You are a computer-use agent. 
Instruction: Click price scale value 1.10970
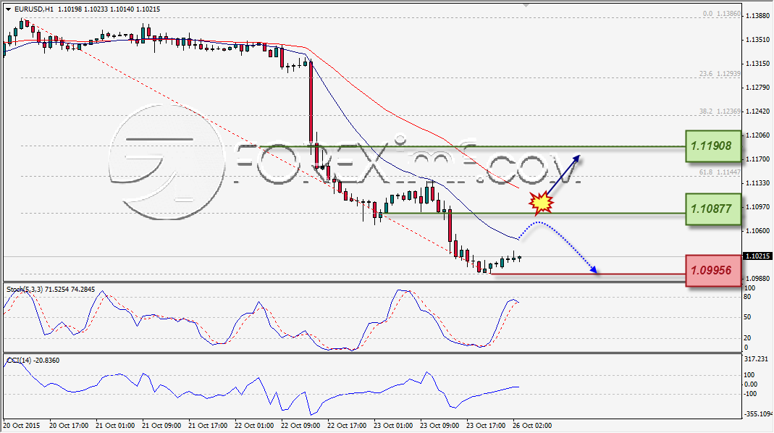(758, 207)
